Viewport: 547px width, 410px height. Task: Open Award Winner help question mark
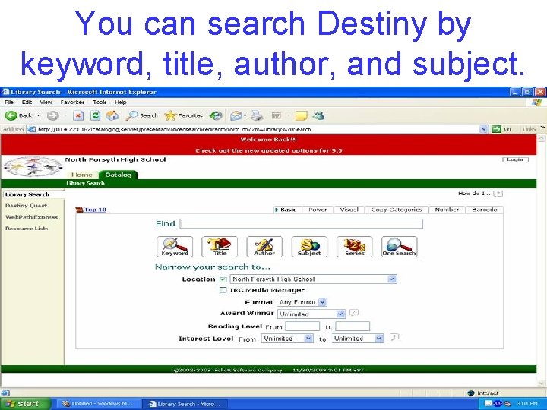pos(354,312)
